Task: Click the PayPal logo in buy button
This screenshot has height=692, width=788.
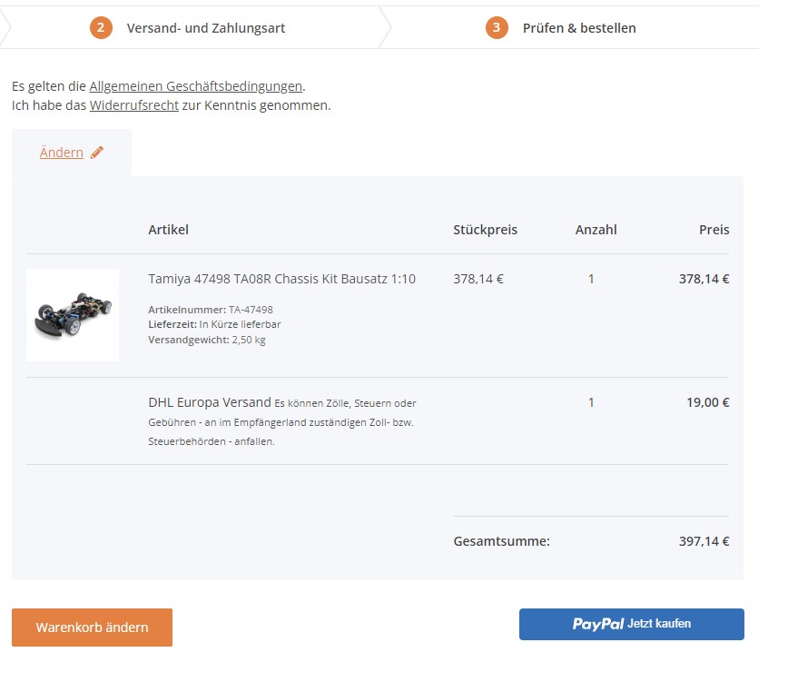Action: [598, 624]
